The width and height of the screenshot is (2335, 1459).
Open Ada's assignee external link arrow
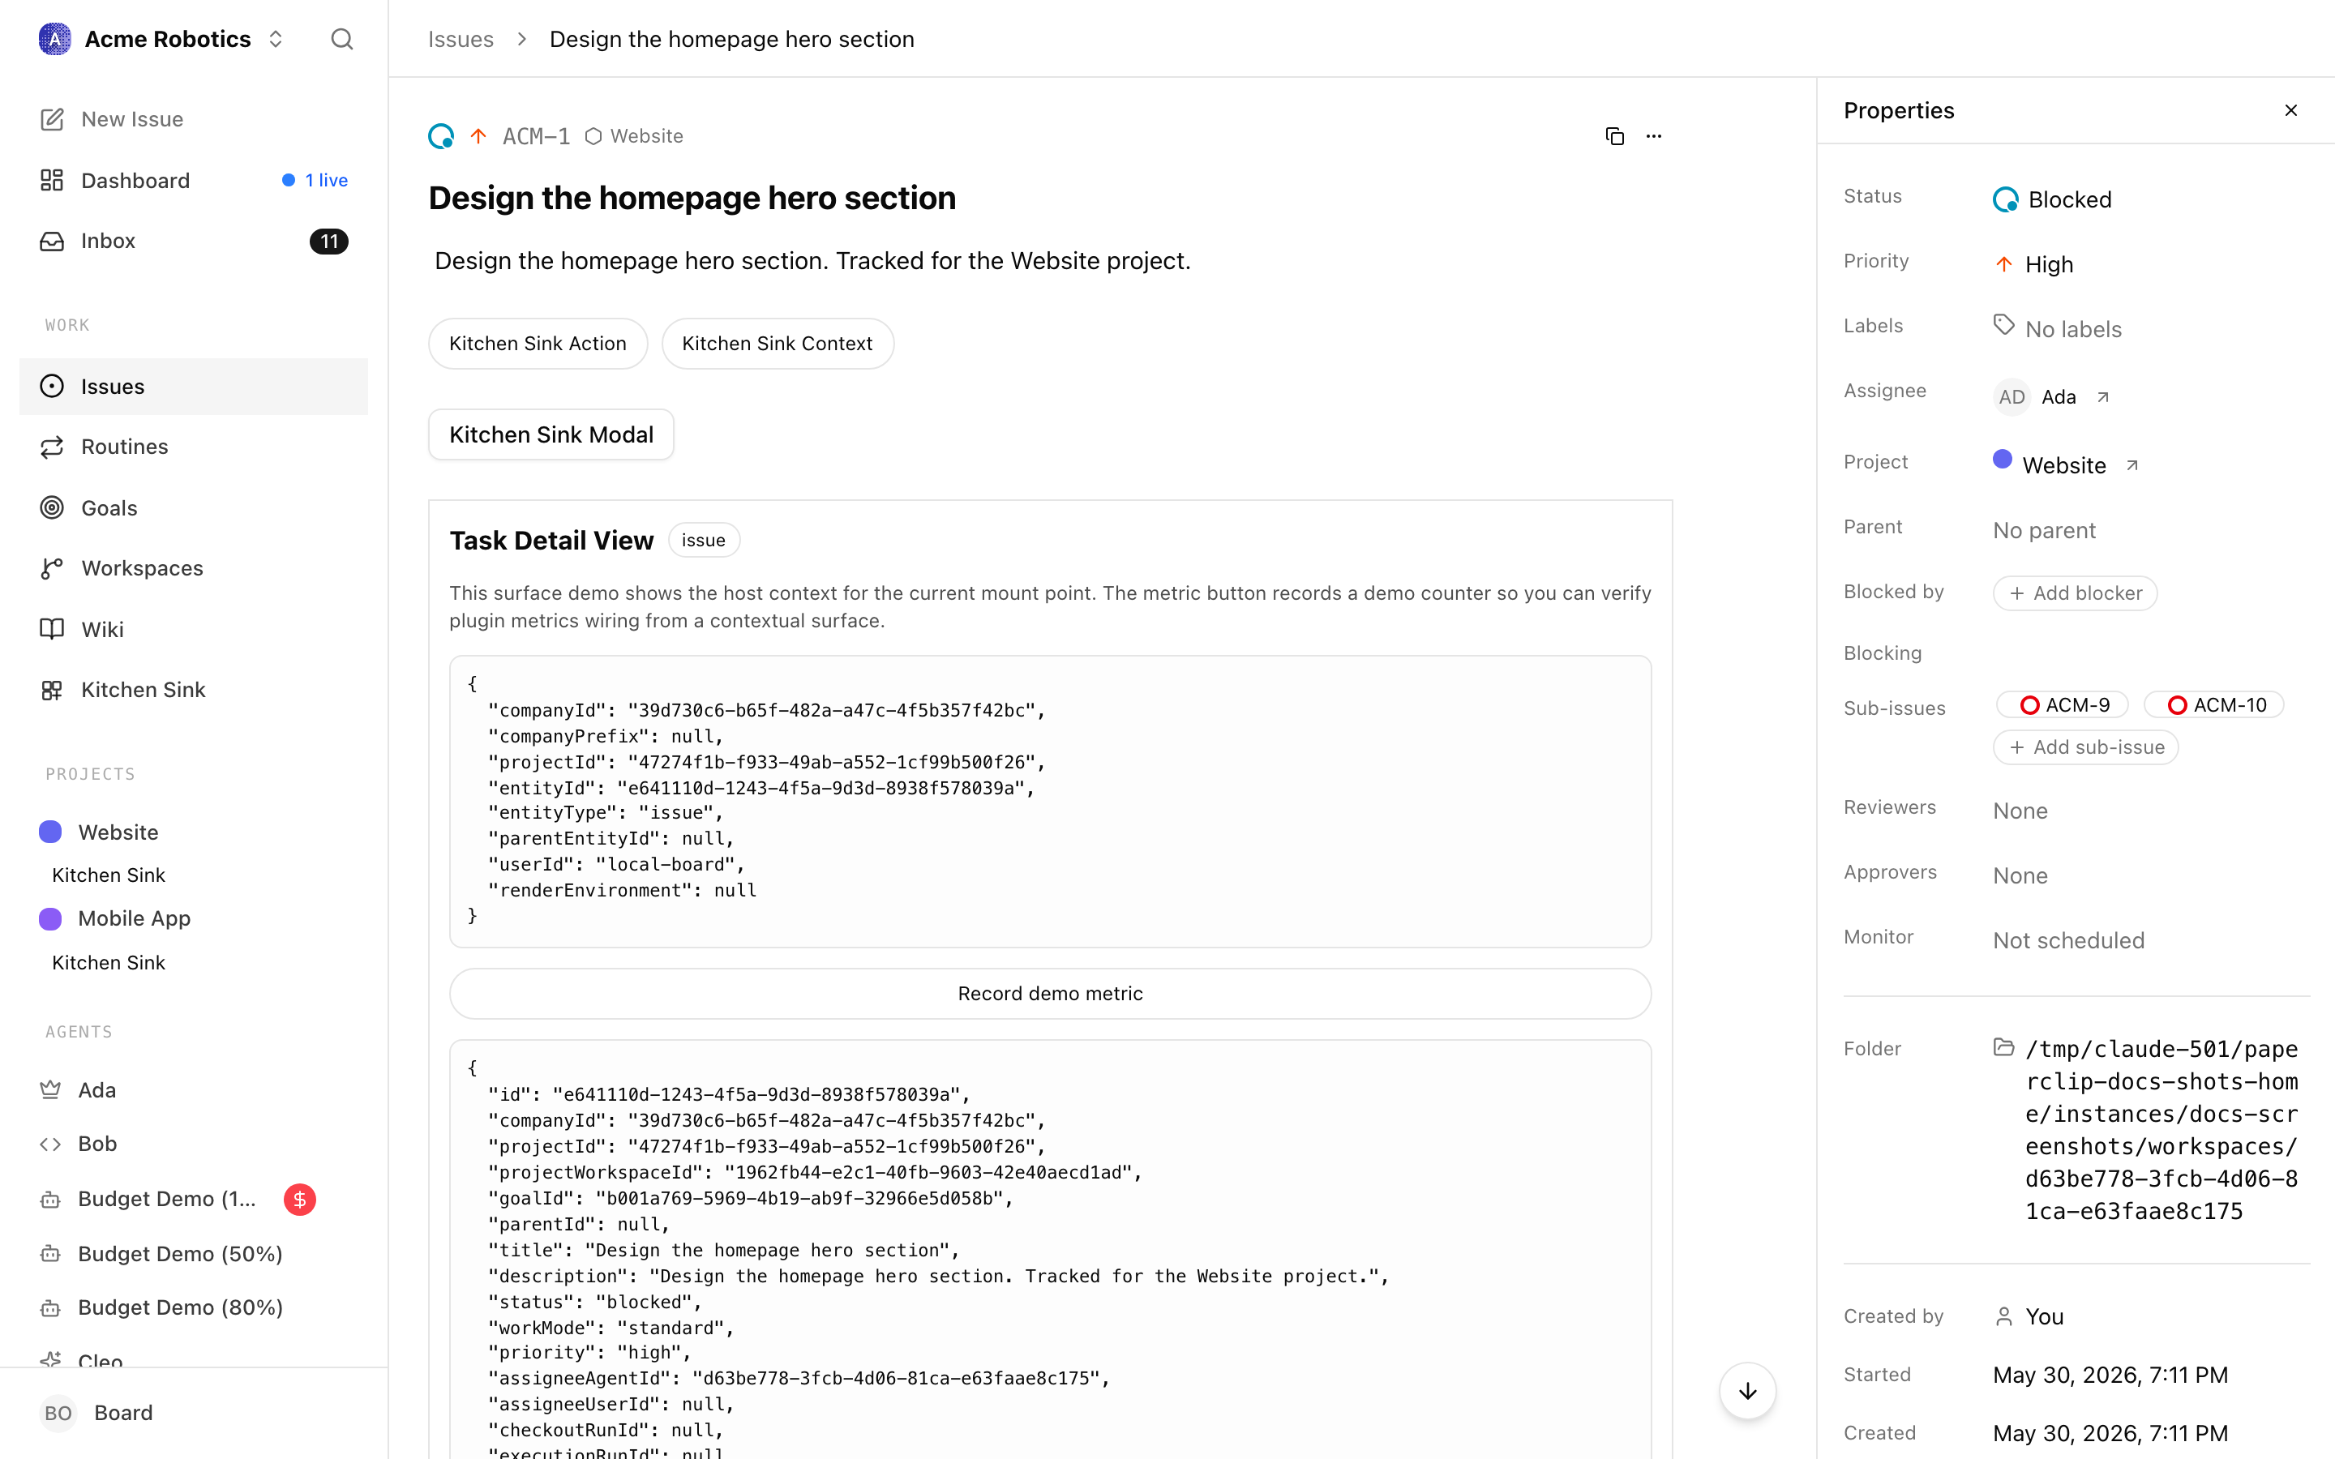pyautogui.click(x=2102, y=397)
